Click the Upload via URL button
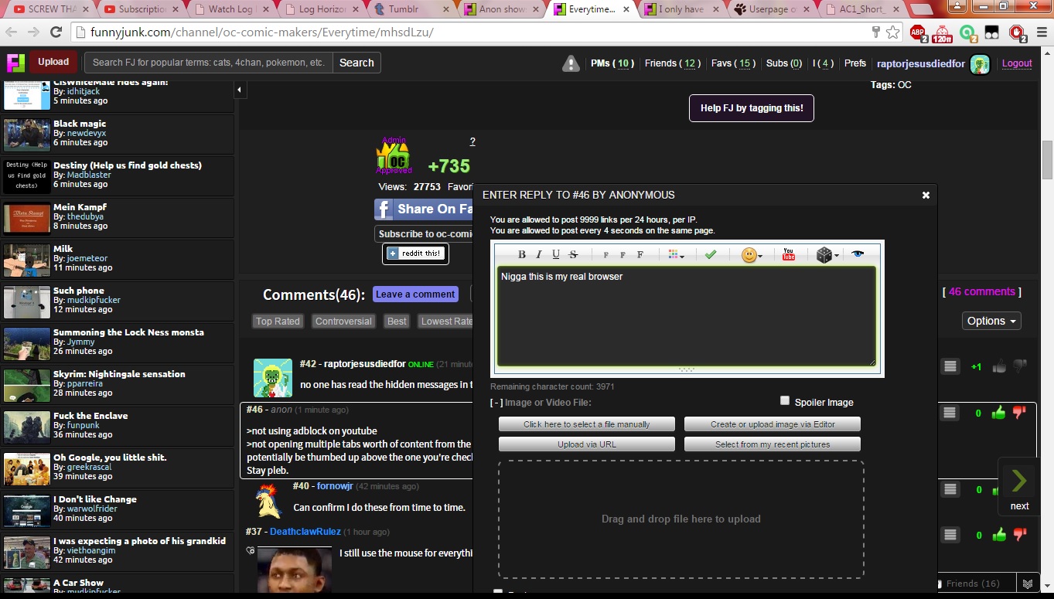Screen dimensions: 1054x599 (586, 444)
